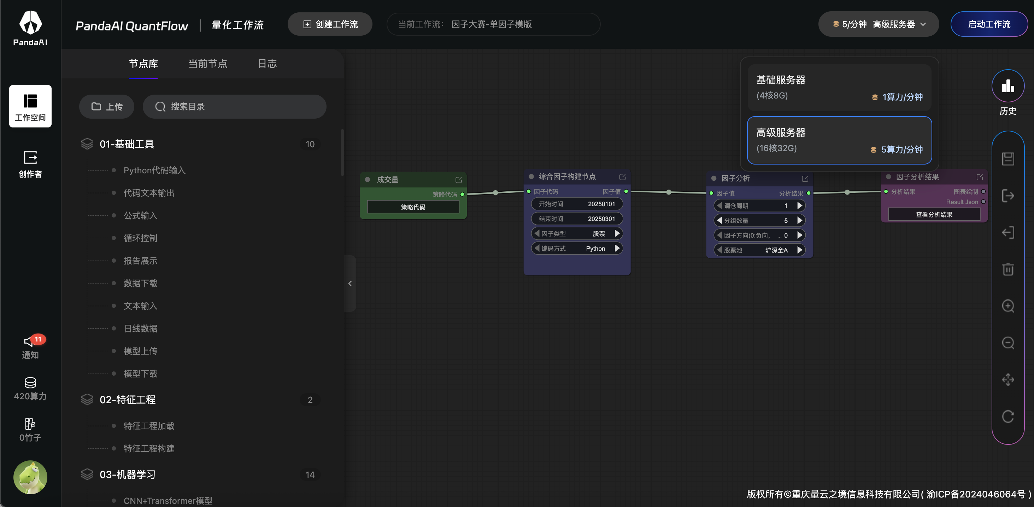
Task: Click the save workflow icon in right toolbar
Action: click(1008, 159)
